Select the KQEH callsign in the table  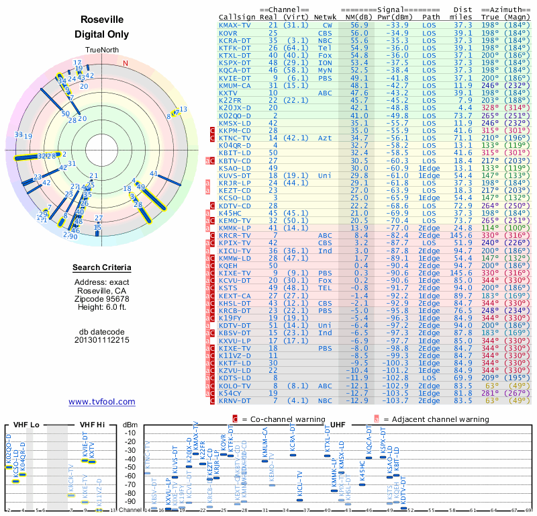coord(228,265)
